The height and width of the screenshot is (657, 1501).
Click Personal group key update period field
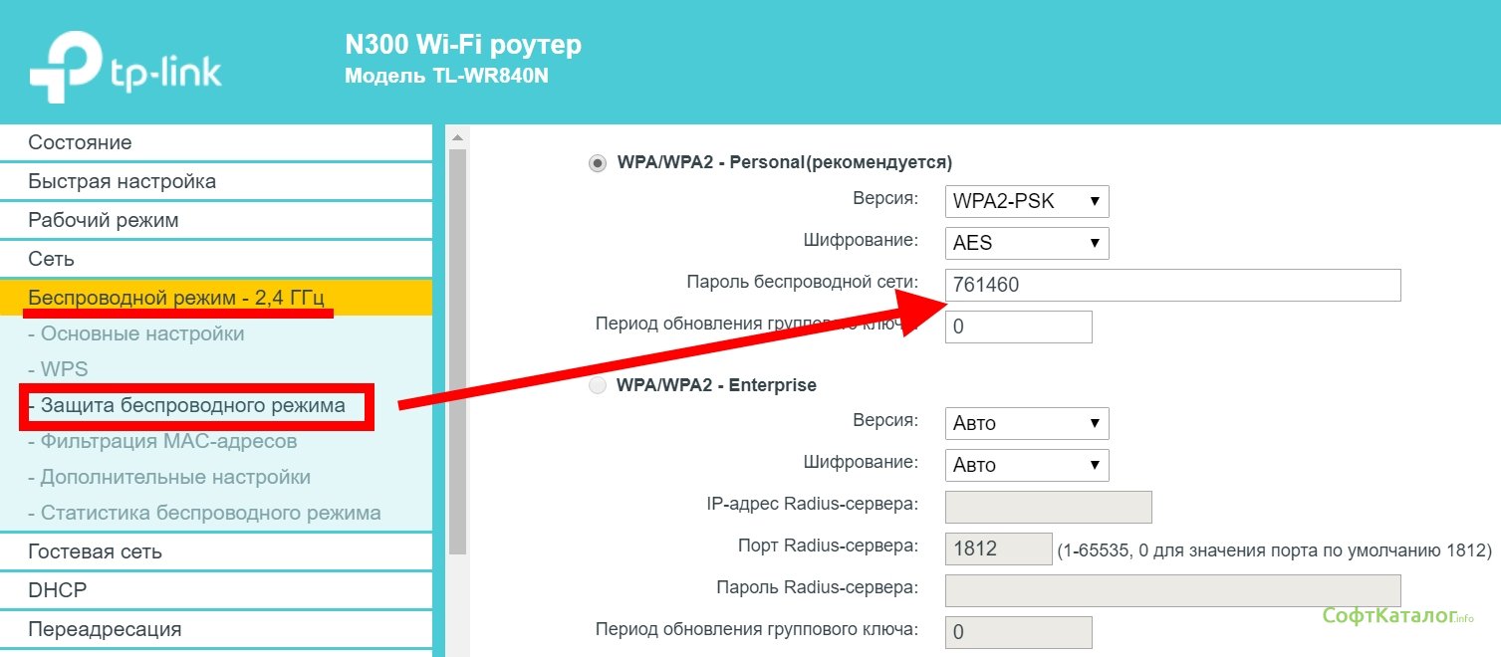coord(1018,327)
